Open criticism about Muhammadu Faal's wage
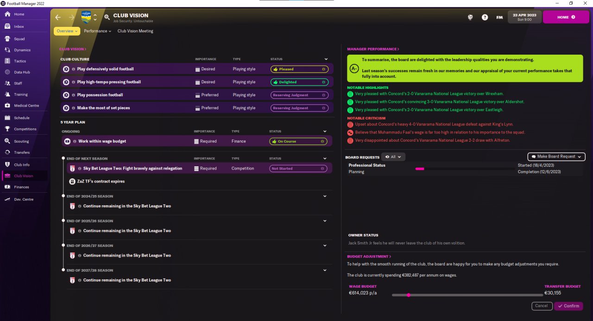 point(436,132)
